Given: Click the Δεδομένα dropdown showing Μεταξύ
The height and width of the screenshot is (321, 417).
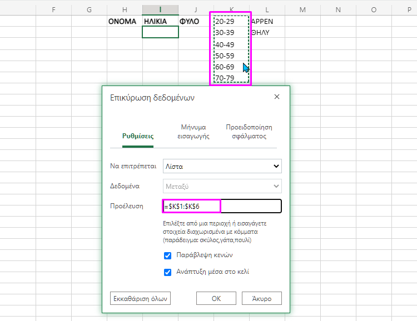Looking at the screenshot, I should point(222,186).
